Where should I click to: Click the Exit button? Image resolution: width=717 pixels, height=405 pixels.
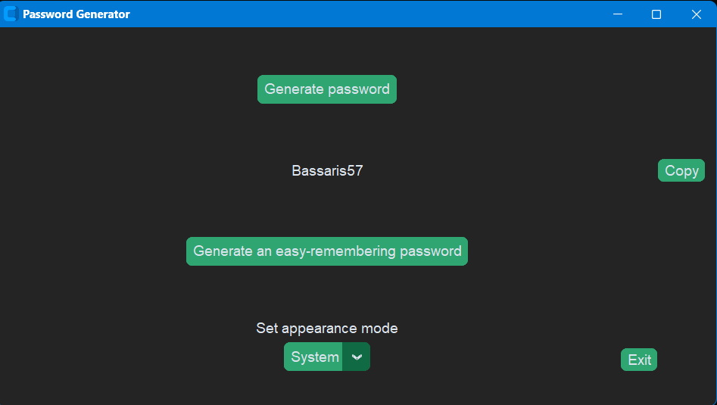click(x=639, y=360)
